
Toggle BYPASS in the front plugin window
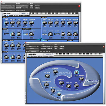click(x=62, y=47)
